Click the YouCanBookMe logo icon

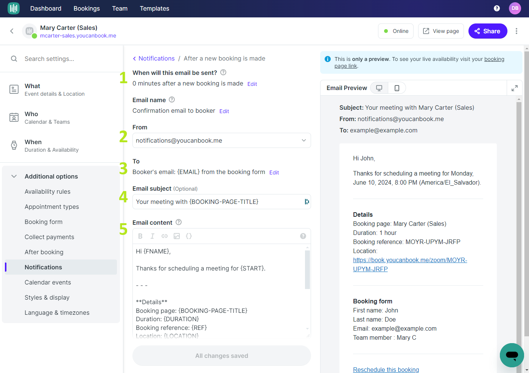tap(14, 8)
